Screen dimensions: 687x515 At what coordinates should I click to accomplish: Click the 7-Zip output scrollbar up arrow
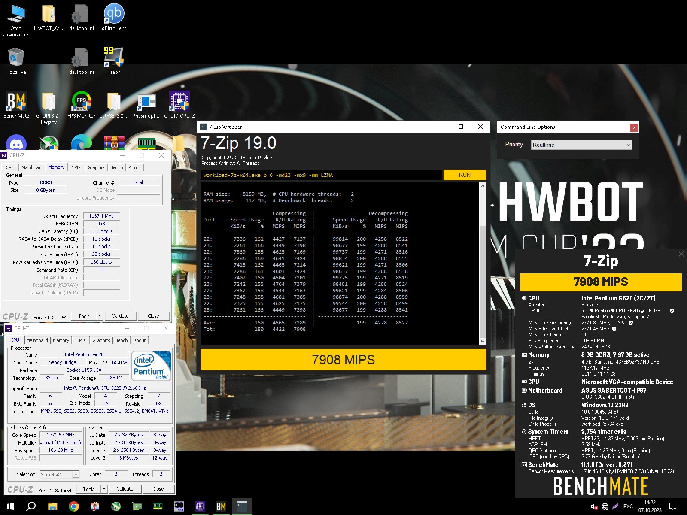click(483, 186)
